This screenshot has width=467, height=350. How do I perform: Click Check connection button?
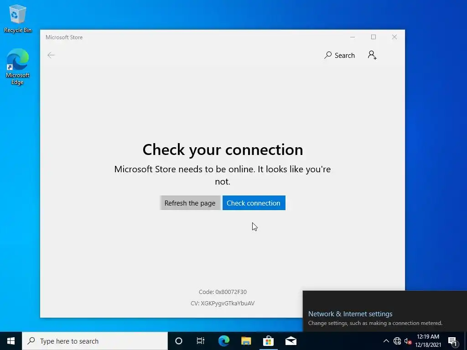coord(254,203)
